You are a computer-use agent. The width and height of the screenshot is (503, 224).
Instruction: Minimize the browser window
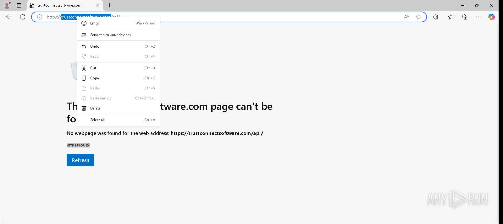(x=462, y=5)
